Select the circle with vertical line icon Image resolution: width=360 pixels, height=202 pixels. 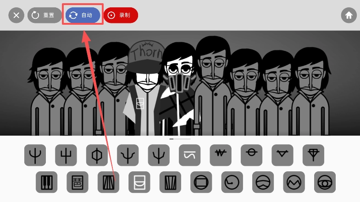coord(97,155)
